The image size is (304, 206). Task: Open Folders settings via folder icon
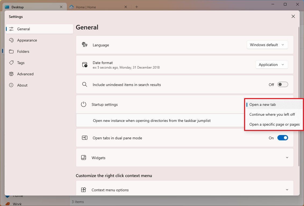[x=11, y=51]
